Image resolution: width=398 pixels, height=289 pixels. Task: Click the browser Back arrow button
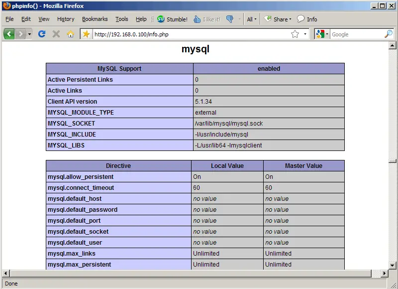pos(9,34)
